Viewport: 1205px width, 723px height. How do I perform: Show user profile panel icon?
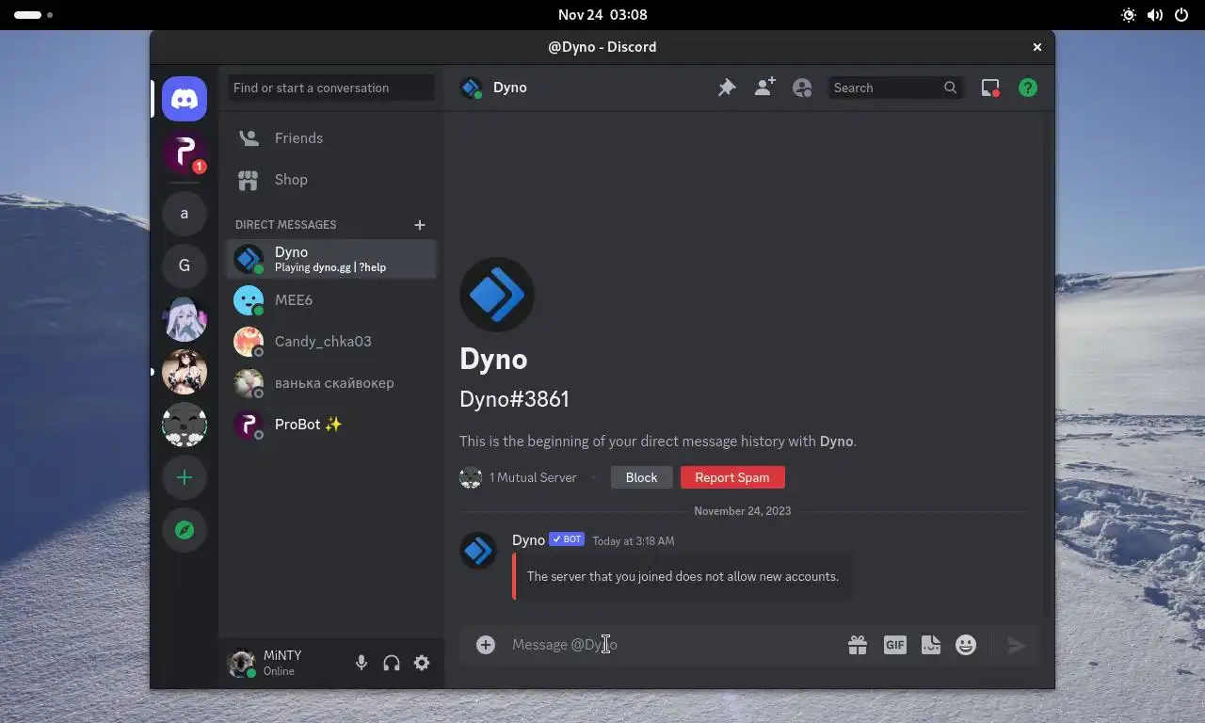(x=802, y=88)
